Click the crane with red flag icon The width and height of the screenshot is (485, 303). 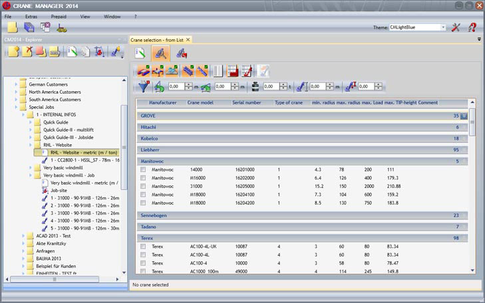[x=182, y=53]
